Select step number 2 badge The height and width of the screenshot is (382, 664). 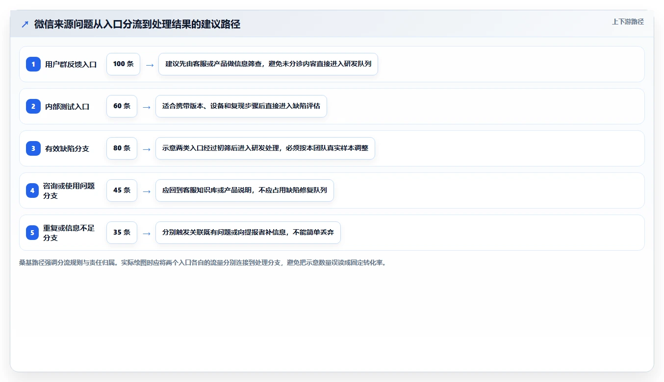tap(33, 106)
